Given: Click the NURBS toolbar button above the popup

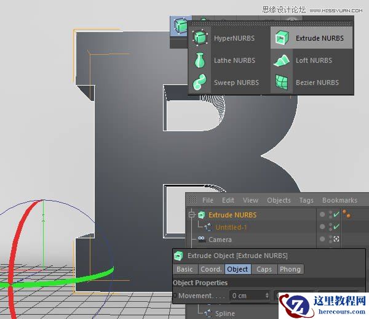Looking at the screenshot, I should point(180,25).
